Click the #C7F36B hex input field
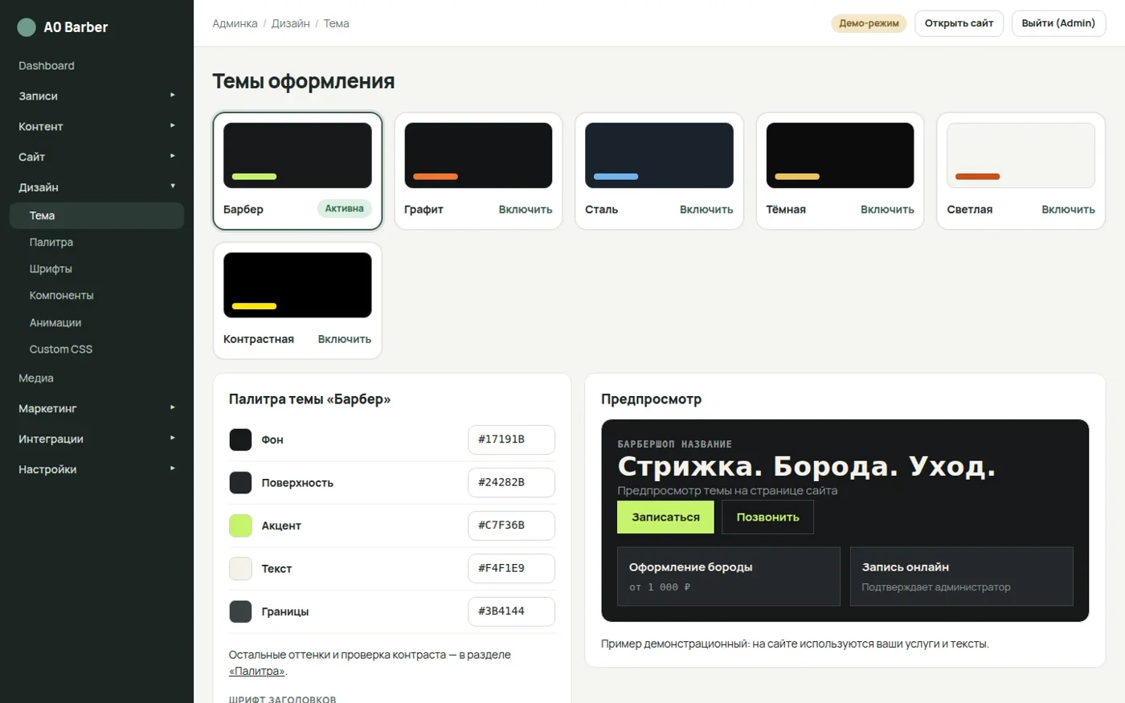Image resolution: width=1125 pixels, height=703 pixels. click(511, 525)
